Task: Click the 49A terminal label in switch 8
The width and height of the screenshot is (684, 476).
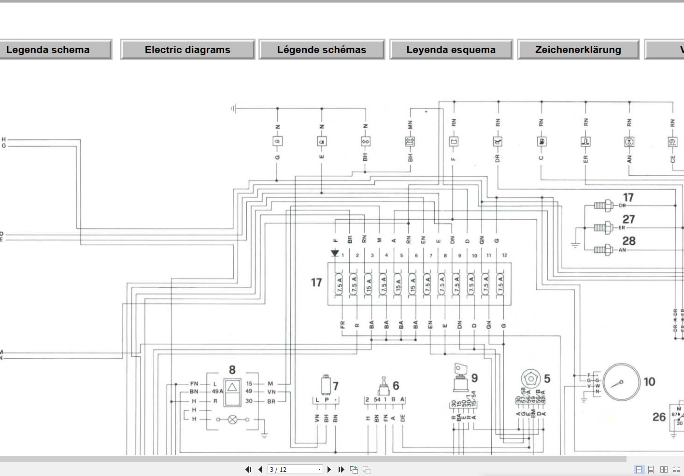Action: coord(217,392)
